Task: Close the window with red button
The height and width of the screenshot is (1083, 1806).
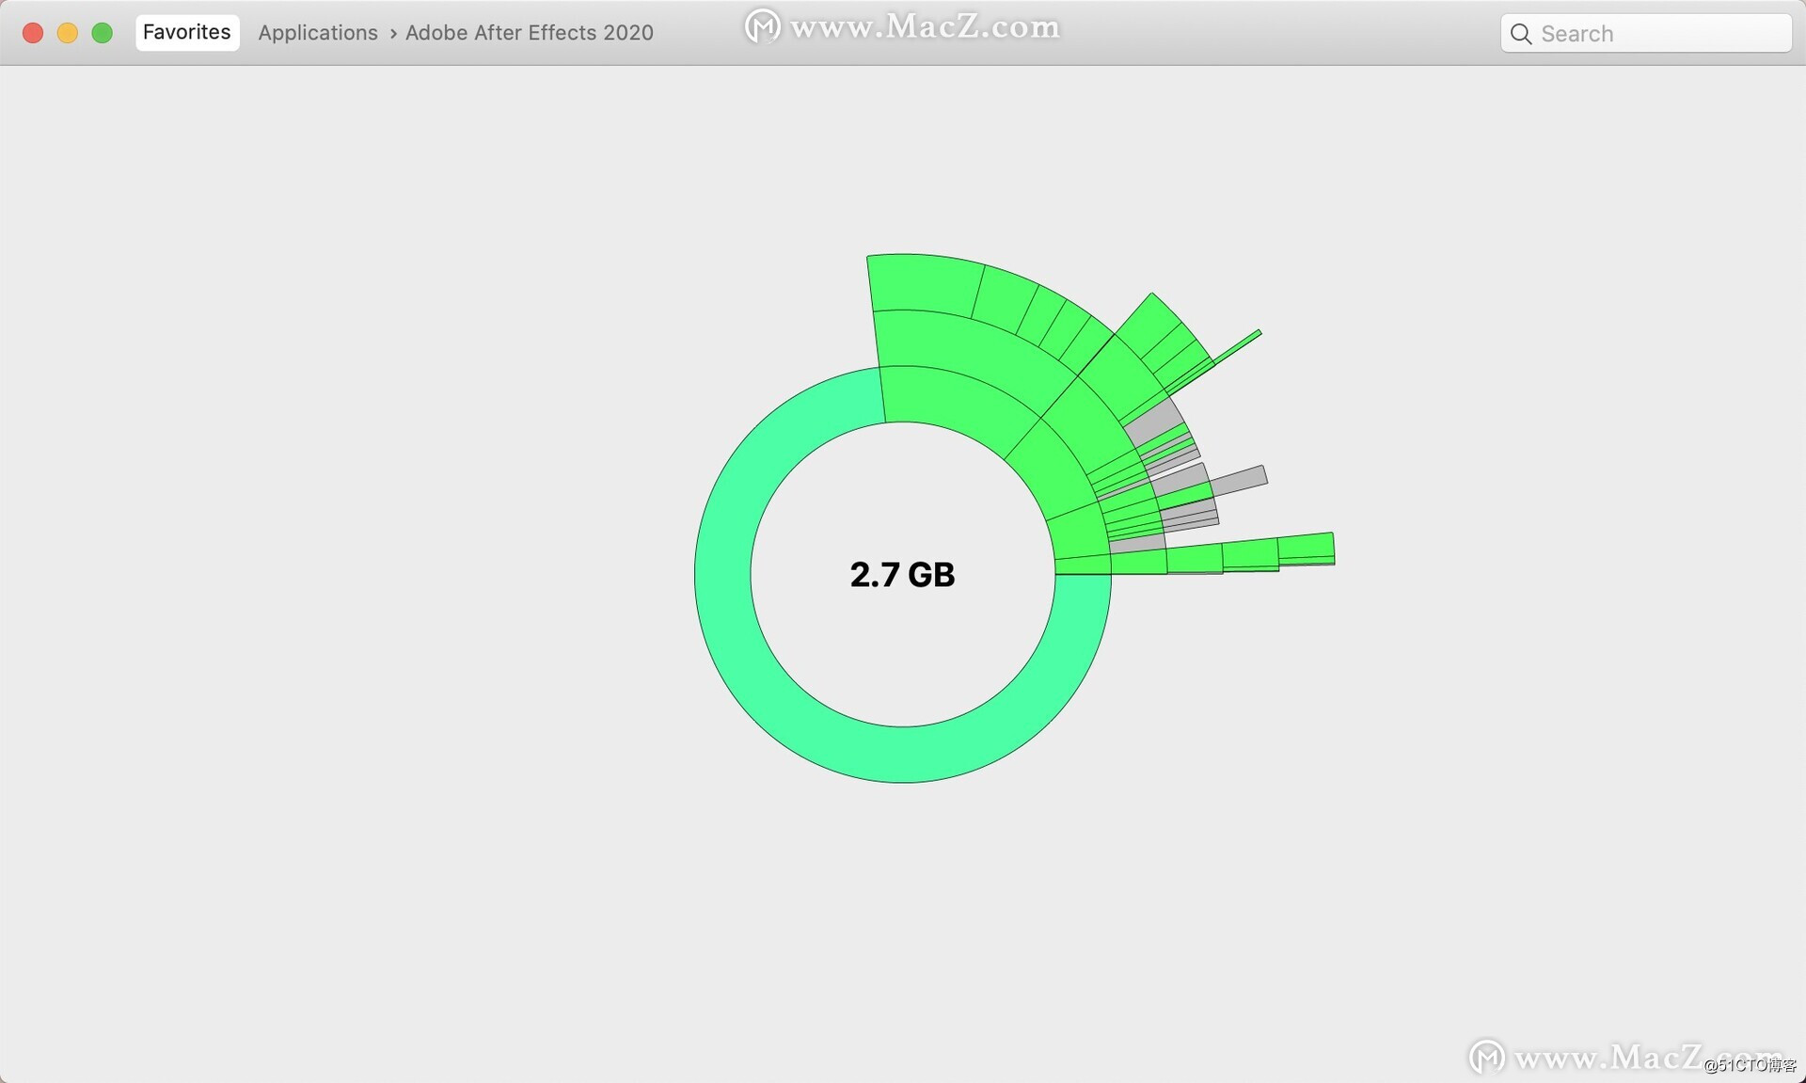Action: pos(33,33)
